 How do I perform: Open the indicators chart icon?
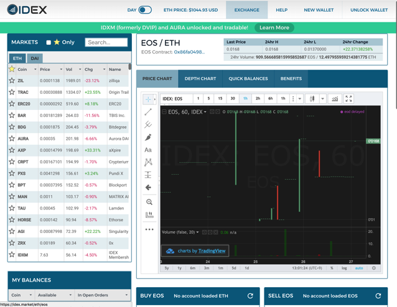[335, 99]
